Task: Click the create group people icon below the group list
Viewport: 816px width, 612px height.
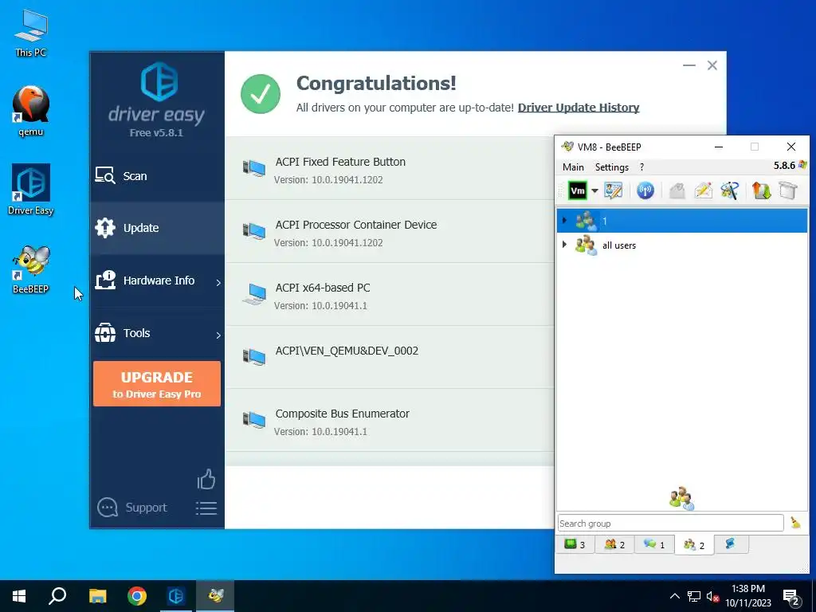Action: [x=682, y=499]
